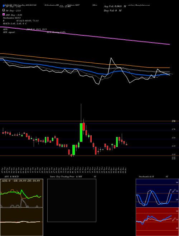Click the 2.76 price axis label
Screen dimensions: 179x236
(173, 129)
